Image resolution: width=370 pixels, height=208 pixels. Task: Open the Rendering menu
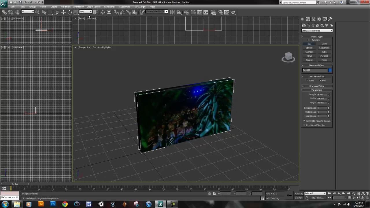click(109, 7)
